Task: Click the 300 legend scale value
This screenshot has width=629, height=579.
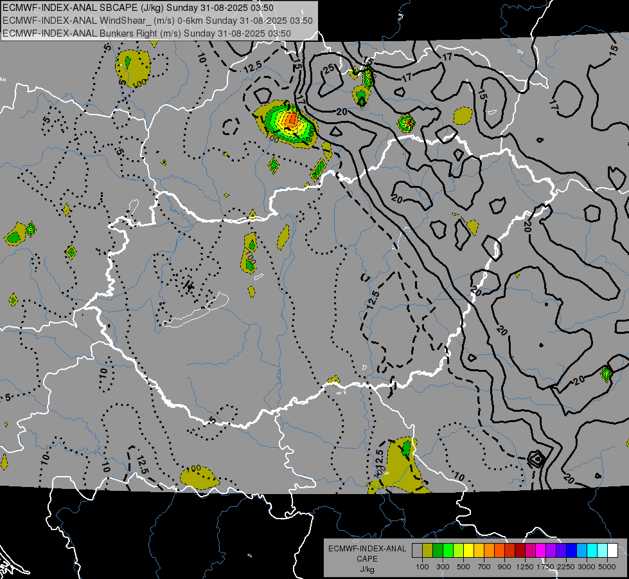Action: (443, 567)
